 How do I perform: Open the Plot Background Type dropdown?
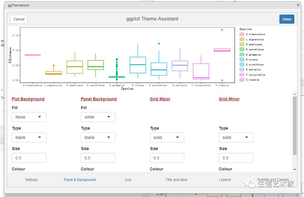(29, 137)
